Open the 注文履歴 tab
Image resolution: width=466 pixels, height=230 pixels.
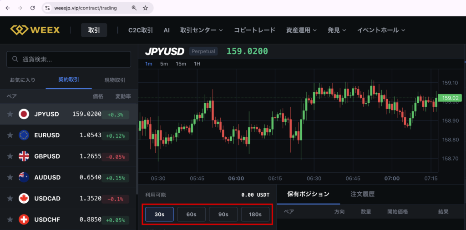[x=363, y=195]
